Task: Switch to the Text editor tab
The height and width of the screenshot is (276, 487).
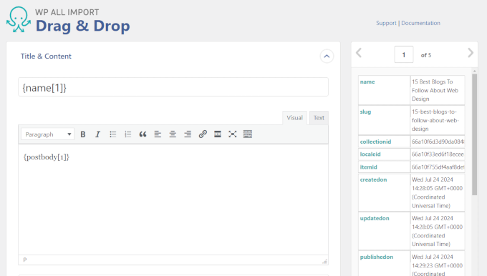Action: (x=319, y=118)
